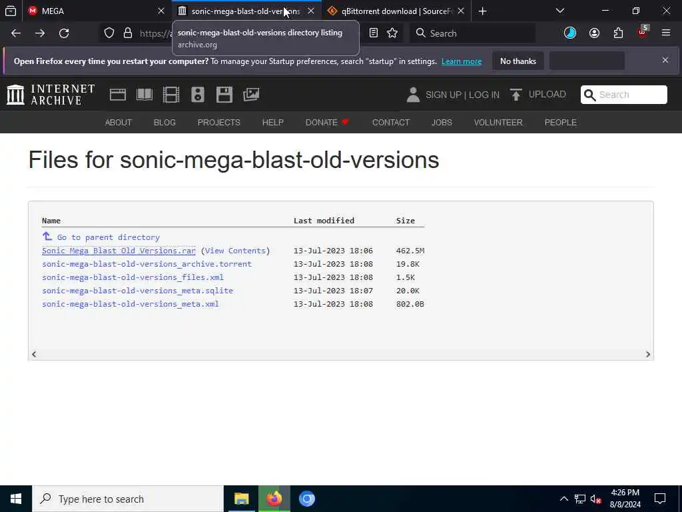This screenshot has width=682, height=512.
Task: Open the CONTACT menu item
Action: (x=390, y=123)
